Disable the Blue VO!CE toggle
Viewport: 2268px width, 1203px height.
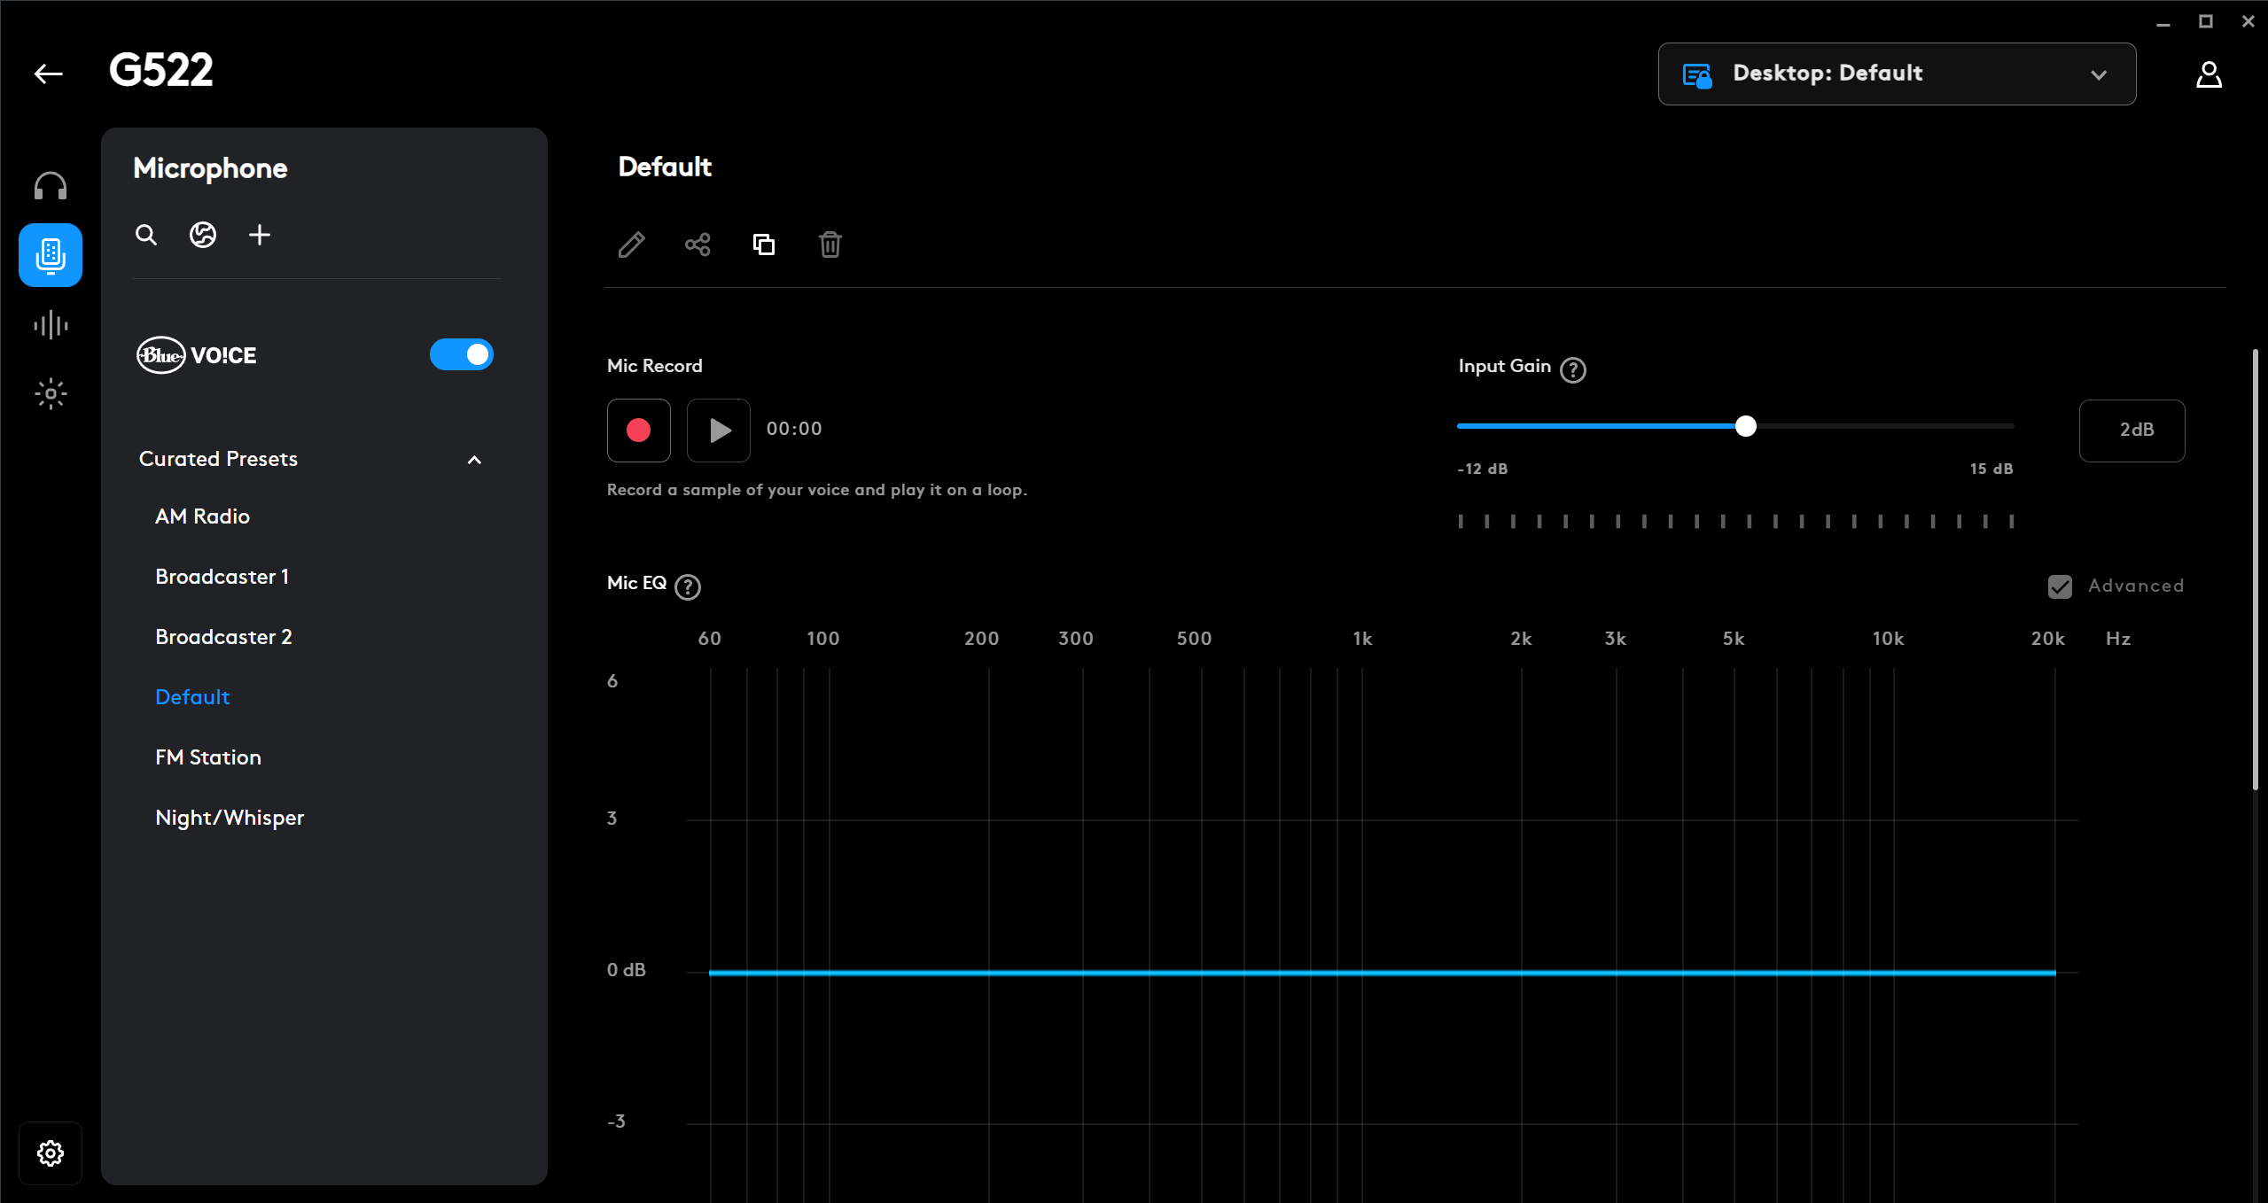click(x=462, y=354)
